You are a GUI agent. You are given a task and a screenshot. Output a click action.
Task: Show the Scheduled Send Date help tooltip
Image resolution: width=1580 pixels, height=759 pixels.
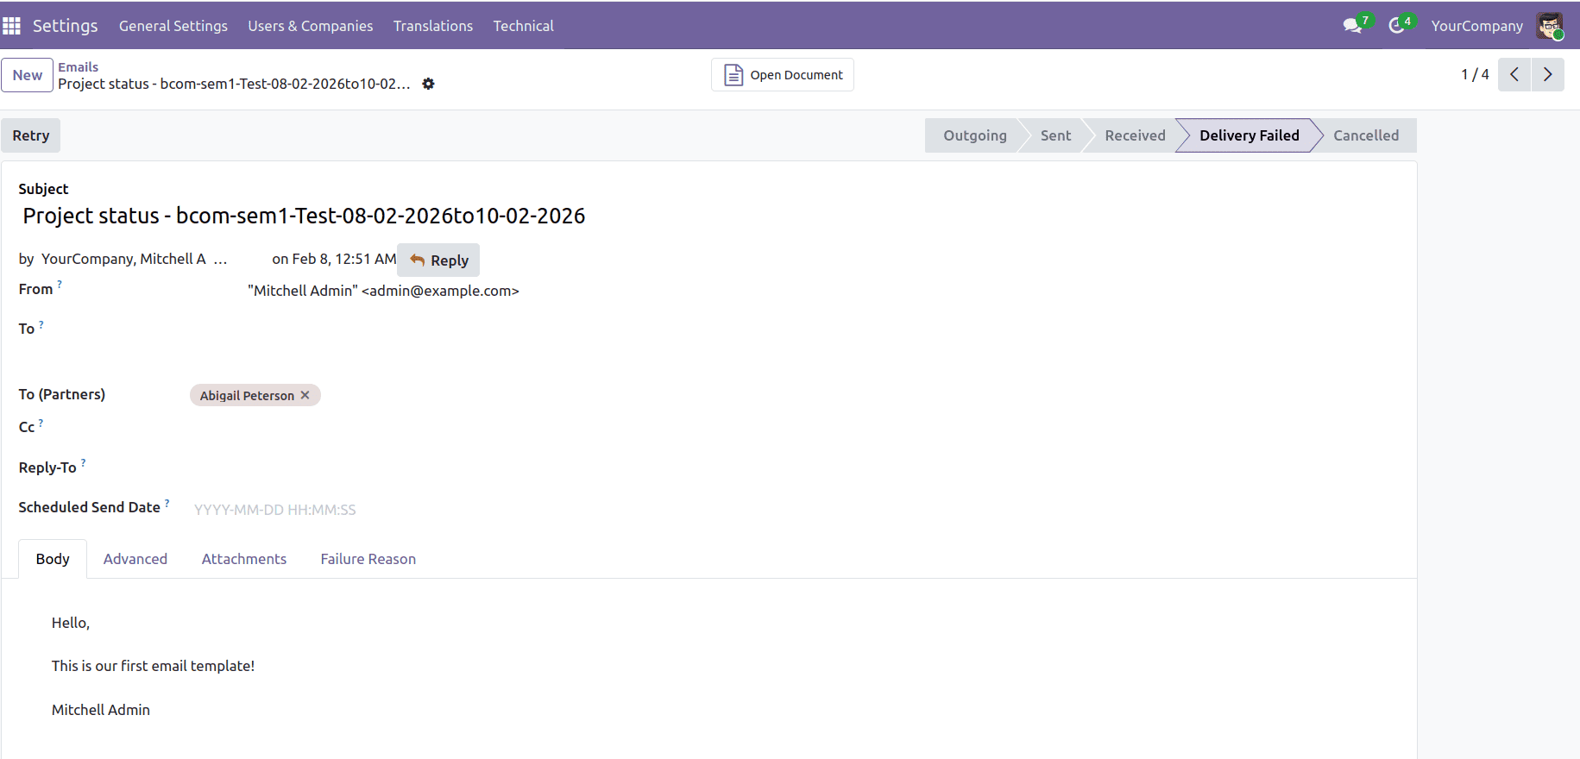[x=167, y=502]
